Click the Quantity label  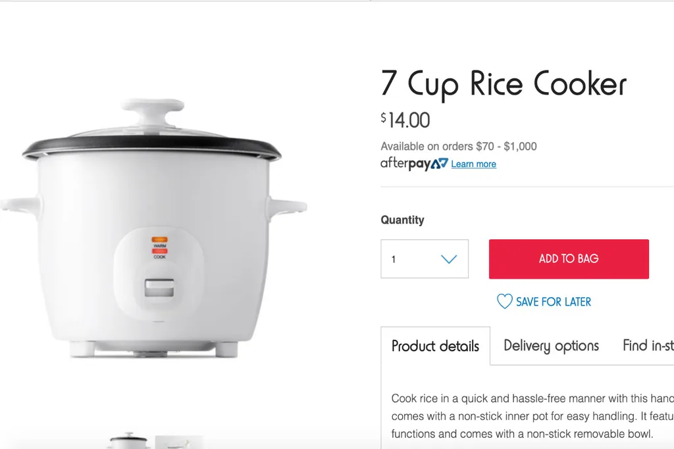402,220
